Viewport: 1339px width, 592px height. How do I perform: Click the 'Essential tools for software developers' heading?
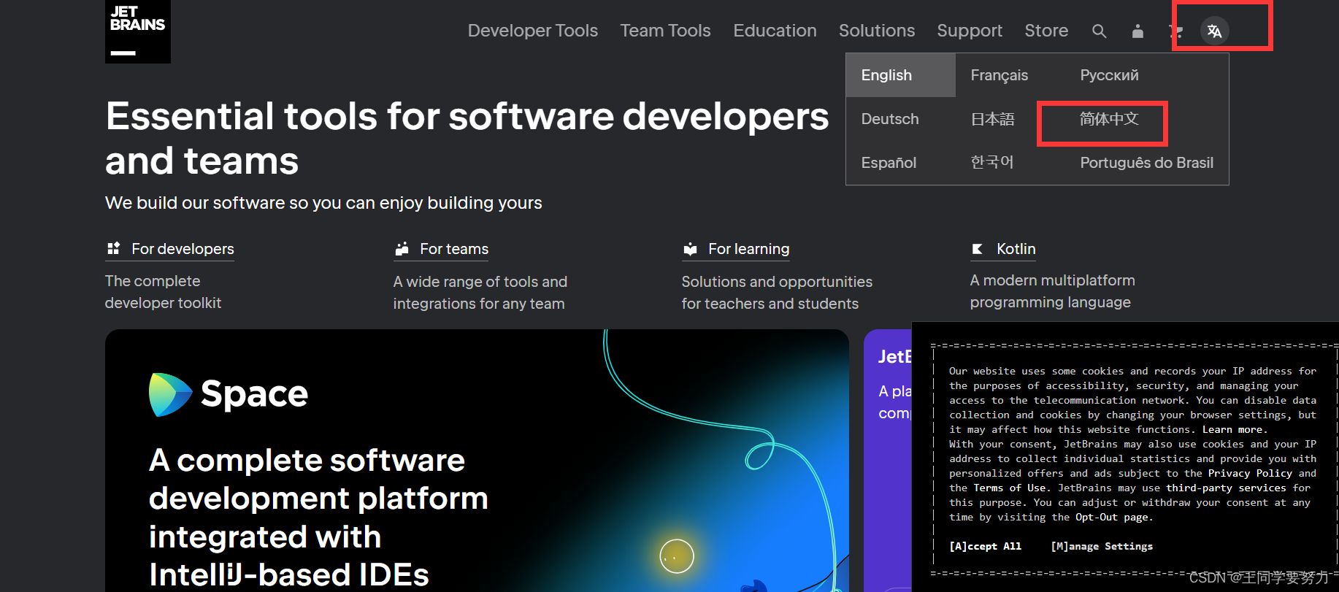(x=467, y=138)
